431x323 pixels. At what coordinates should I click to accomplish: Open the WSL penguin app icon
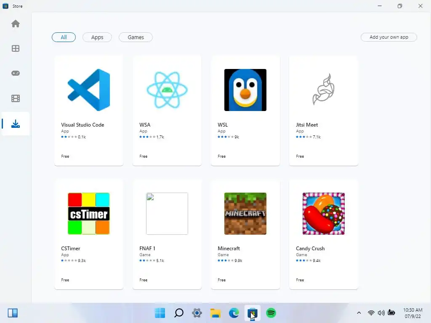(x=245, y=90)
